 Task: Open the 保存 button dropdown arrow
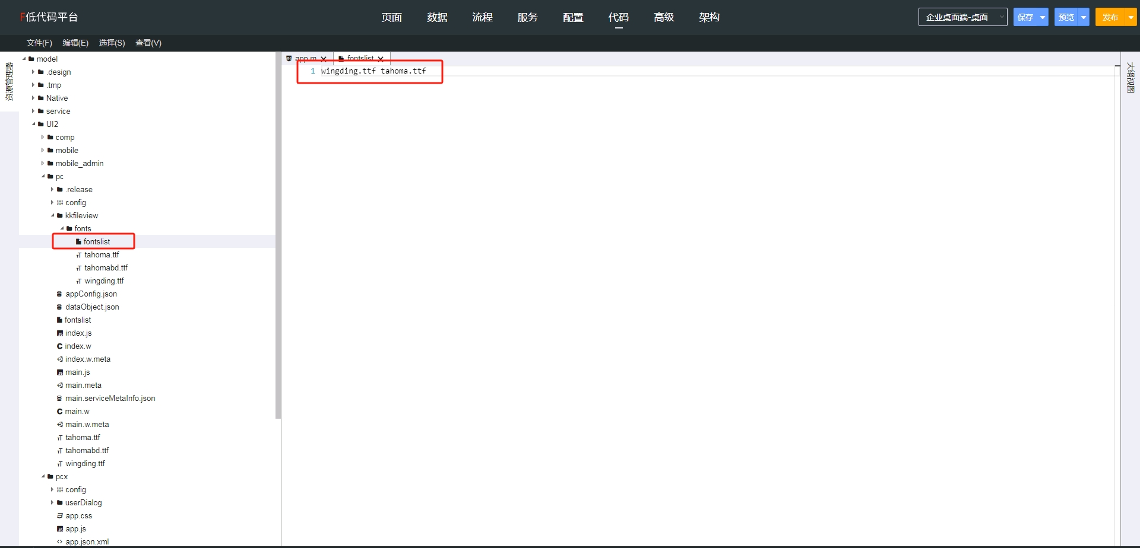click(1043, 17)
